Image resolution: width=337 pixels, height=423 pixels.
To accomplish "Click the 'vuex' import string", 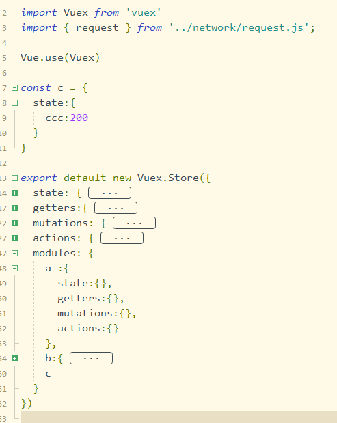I will (x=144, y=13).
